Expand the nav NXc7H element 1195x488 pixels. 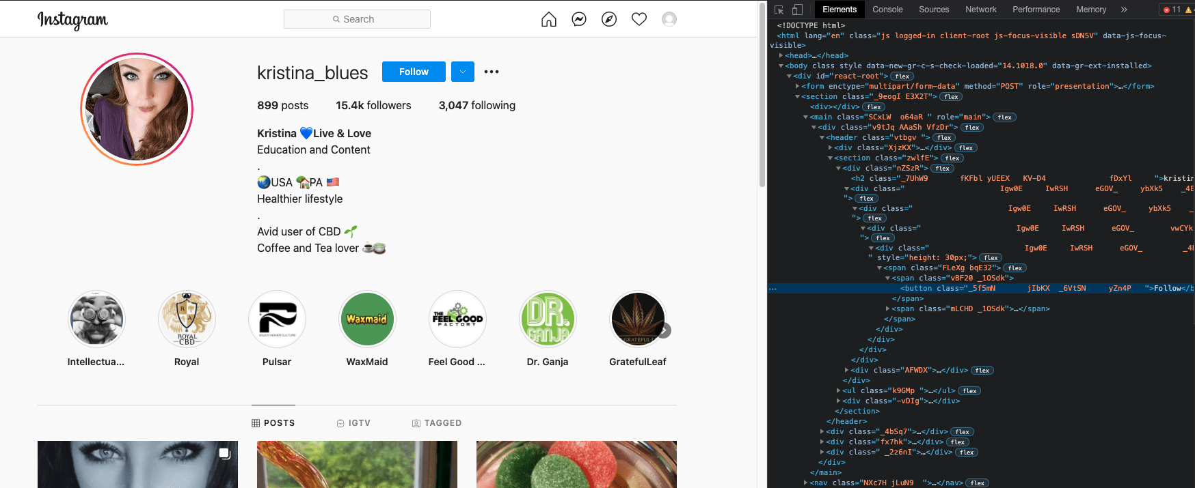pos(805,483)
